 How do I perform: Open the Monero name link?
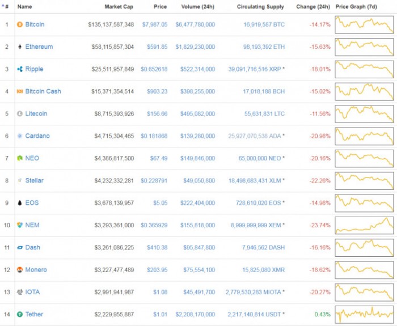click(x=36, y=270)
